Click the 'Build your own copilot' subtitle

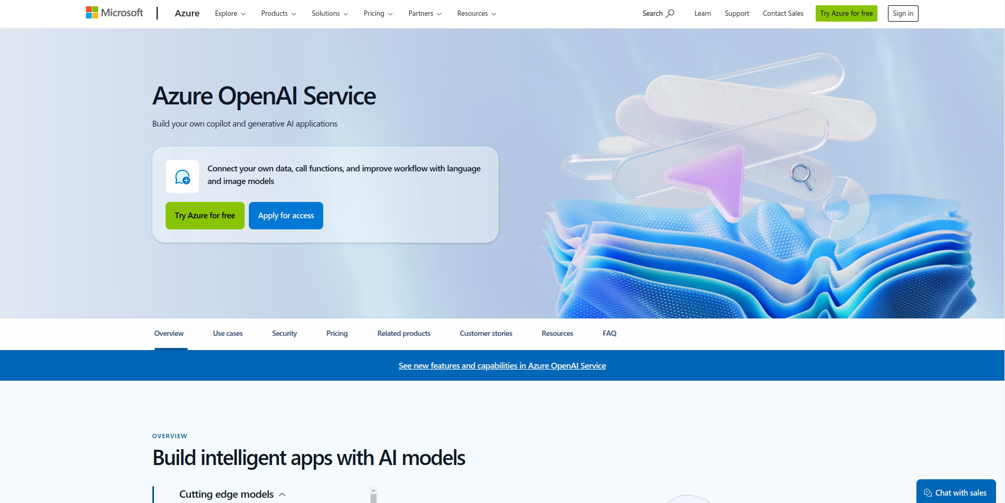point(245,124)
